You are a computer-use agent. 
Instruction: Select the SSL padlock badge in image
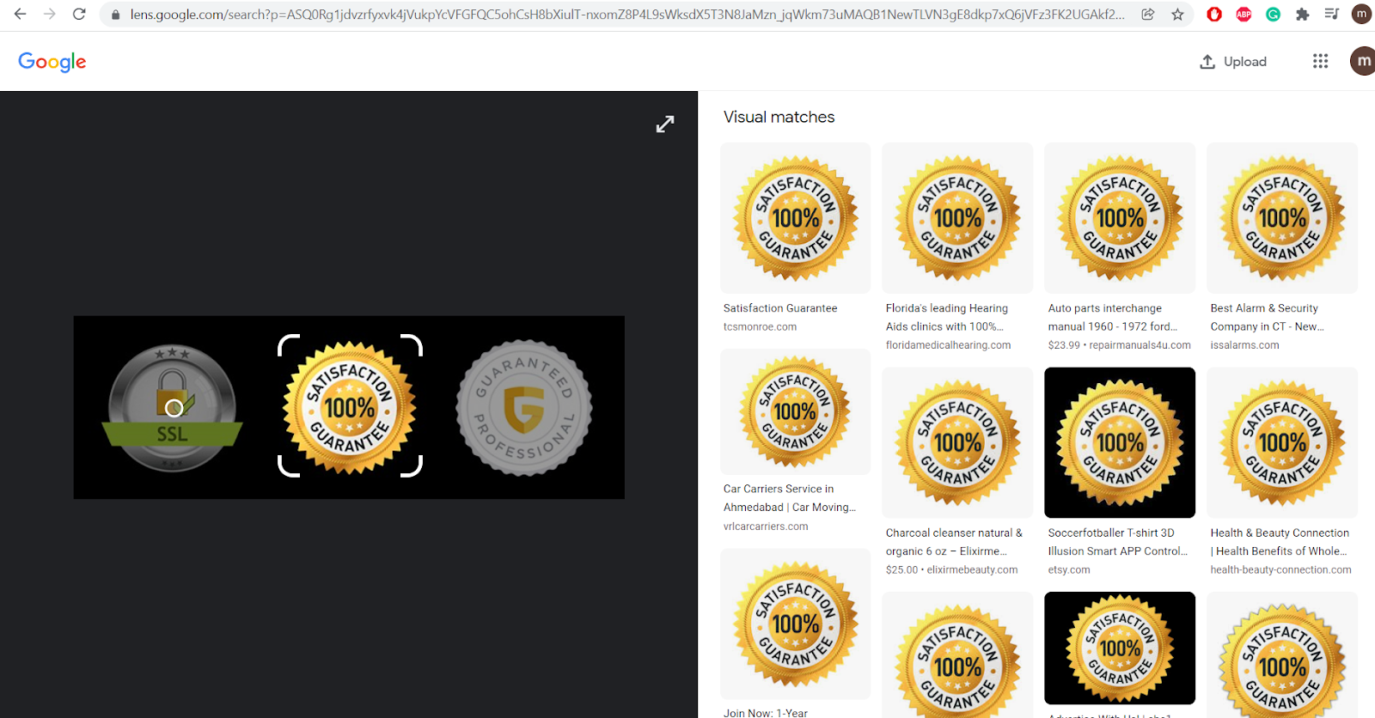click(172, 408)
